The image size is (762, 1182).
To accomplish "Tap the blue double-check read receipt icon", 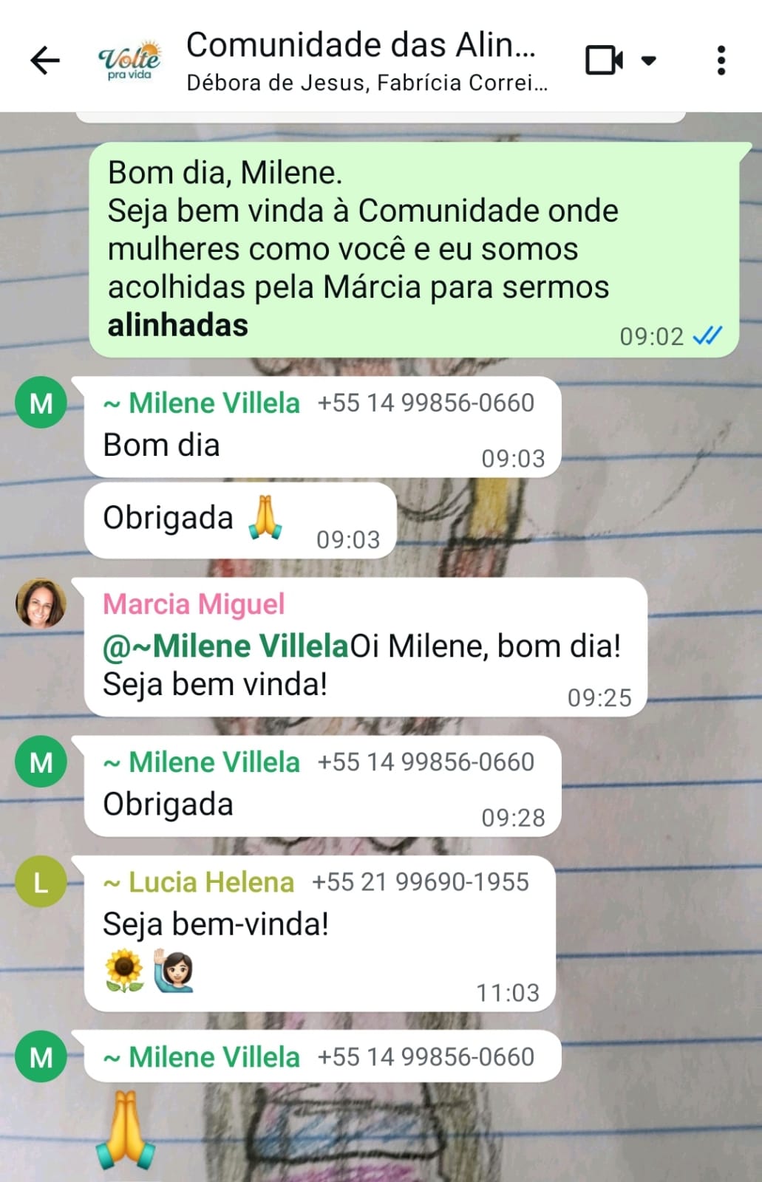I will coord(707,336).
